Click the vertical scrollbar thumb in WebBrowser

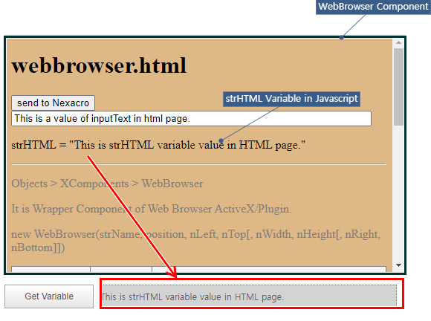(398, 87)
